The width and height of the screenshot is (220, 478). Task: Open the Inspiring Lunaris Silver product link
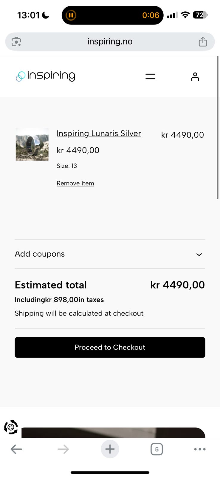click(99, 134)
